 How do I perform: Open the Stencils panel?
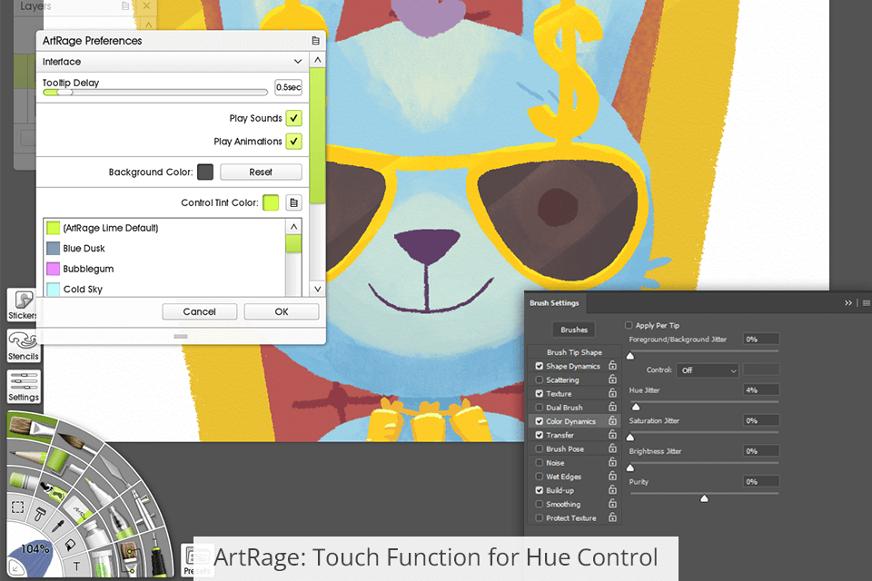(23, 346)
